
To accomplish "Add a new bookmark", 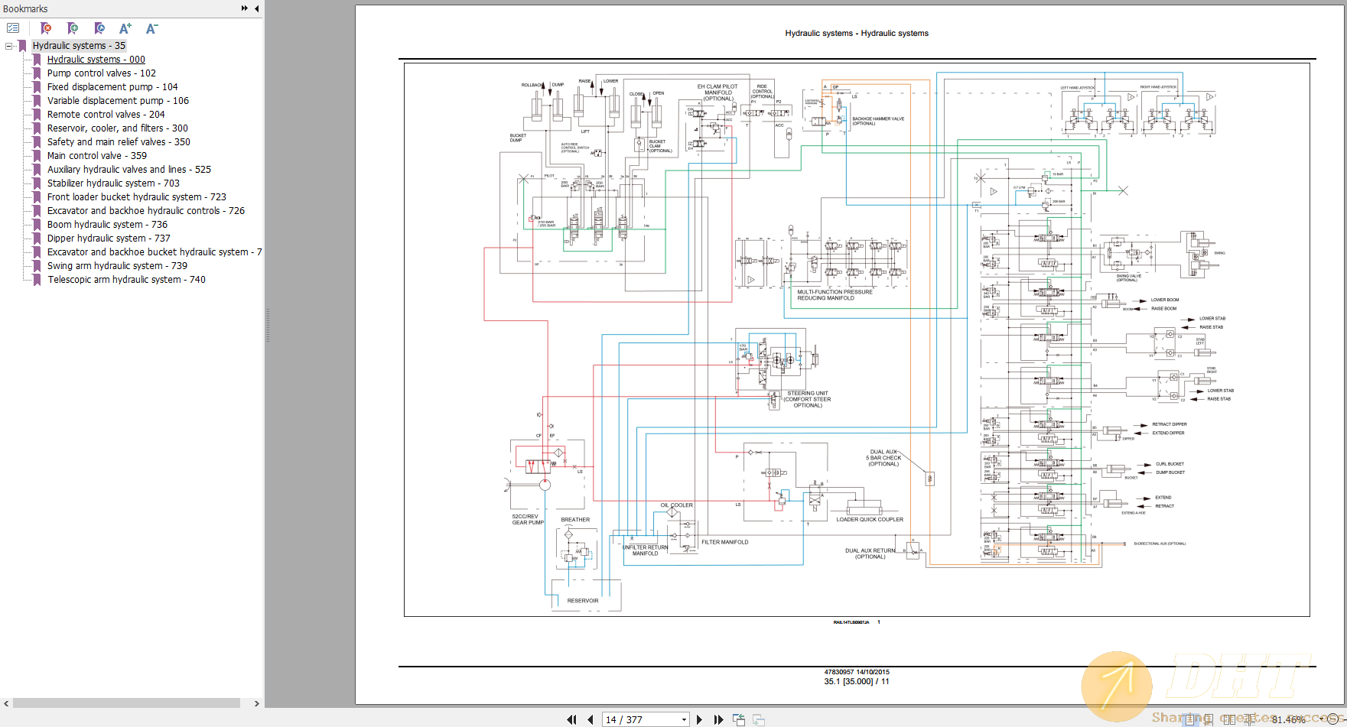I will (73, 28).
